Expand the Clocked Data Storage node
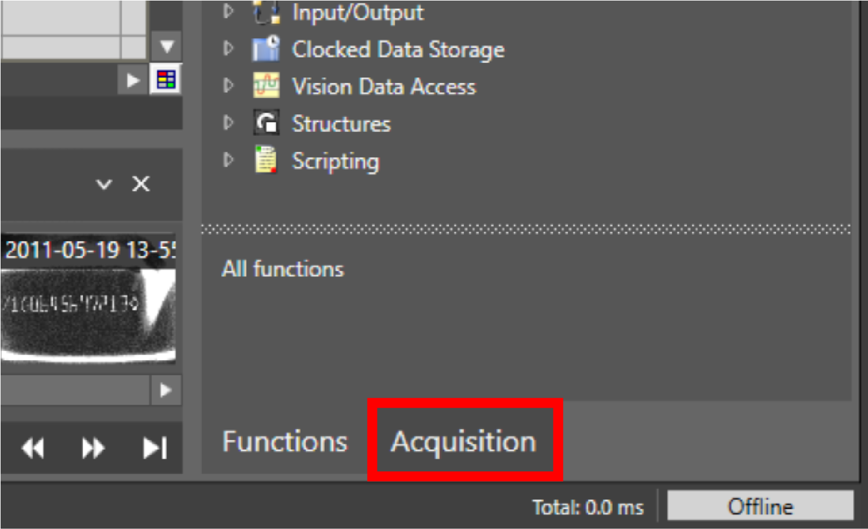 pos(228,49)
